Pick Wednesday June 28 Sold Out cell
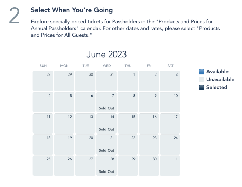This screenshot has height=187, width=242. click(x=106, y=166)
